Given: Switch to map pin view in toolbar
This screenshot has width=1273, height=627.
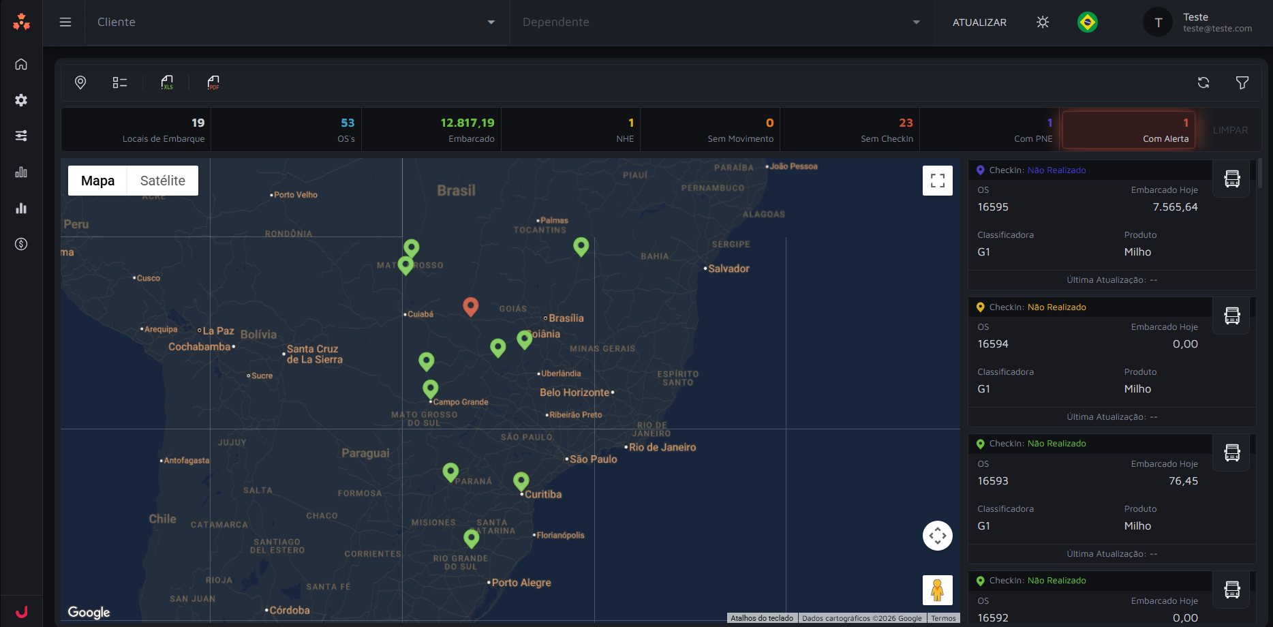Looking at the screenshot, I should 80,82.
